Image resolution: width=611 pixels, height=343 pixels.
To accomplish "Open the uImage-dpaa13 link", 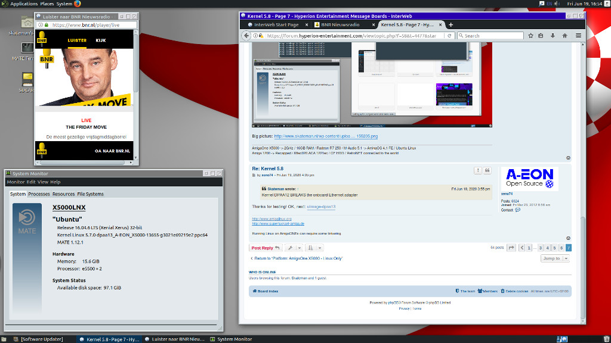I will point(321,207).
